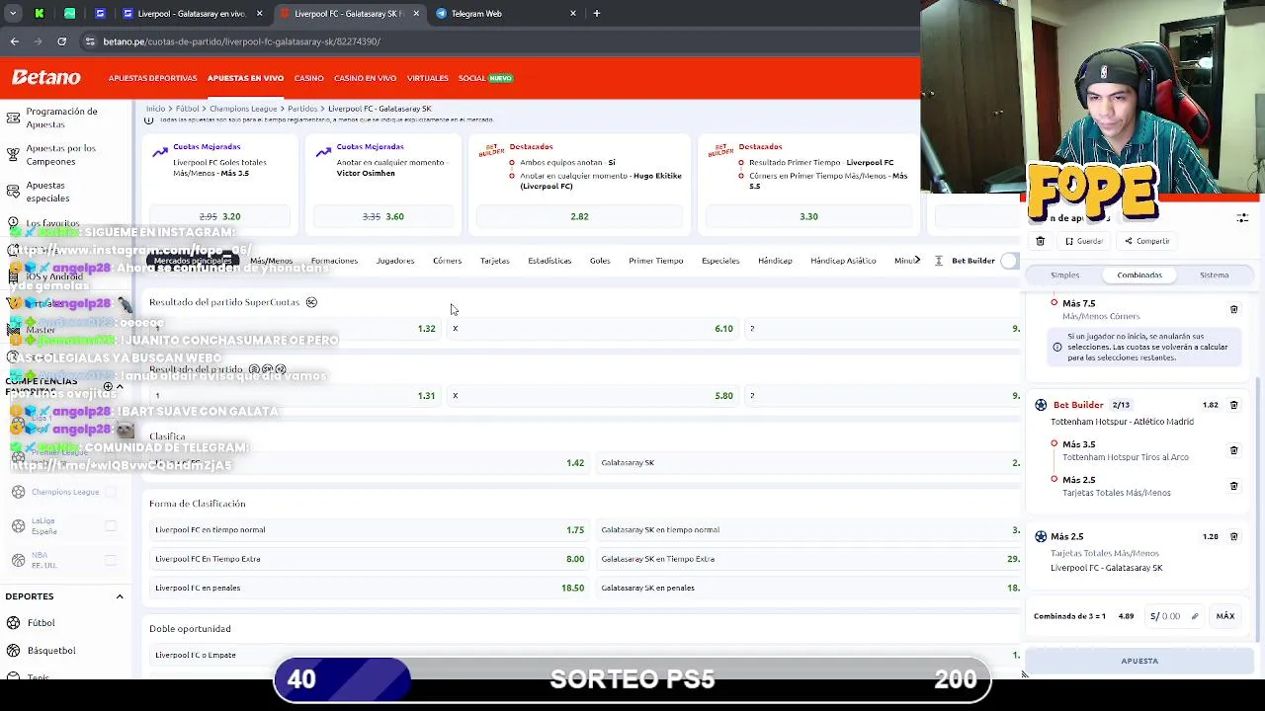Click the Betano logo
The width and height of the screenshot is (1265, 711).
tap(46, 77)
